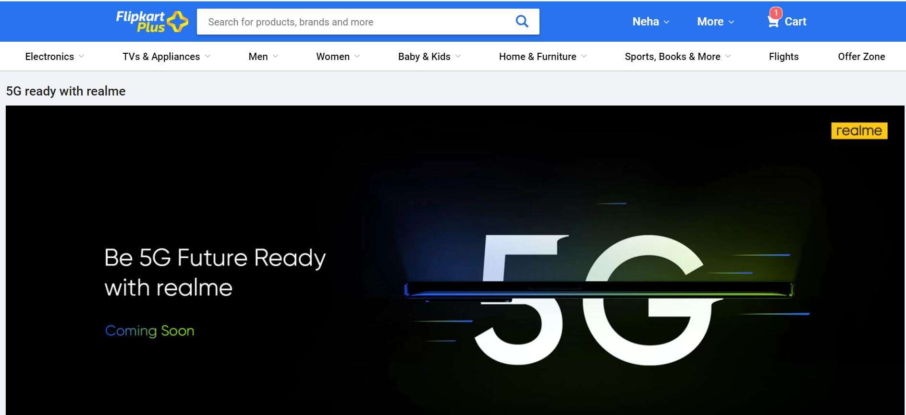Click the realme yellow logo badge

(x=859, y=131)
